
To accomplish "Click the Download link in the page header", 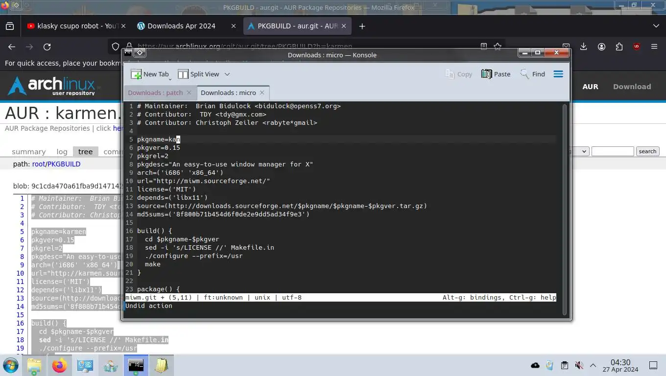I will (632, 87).
